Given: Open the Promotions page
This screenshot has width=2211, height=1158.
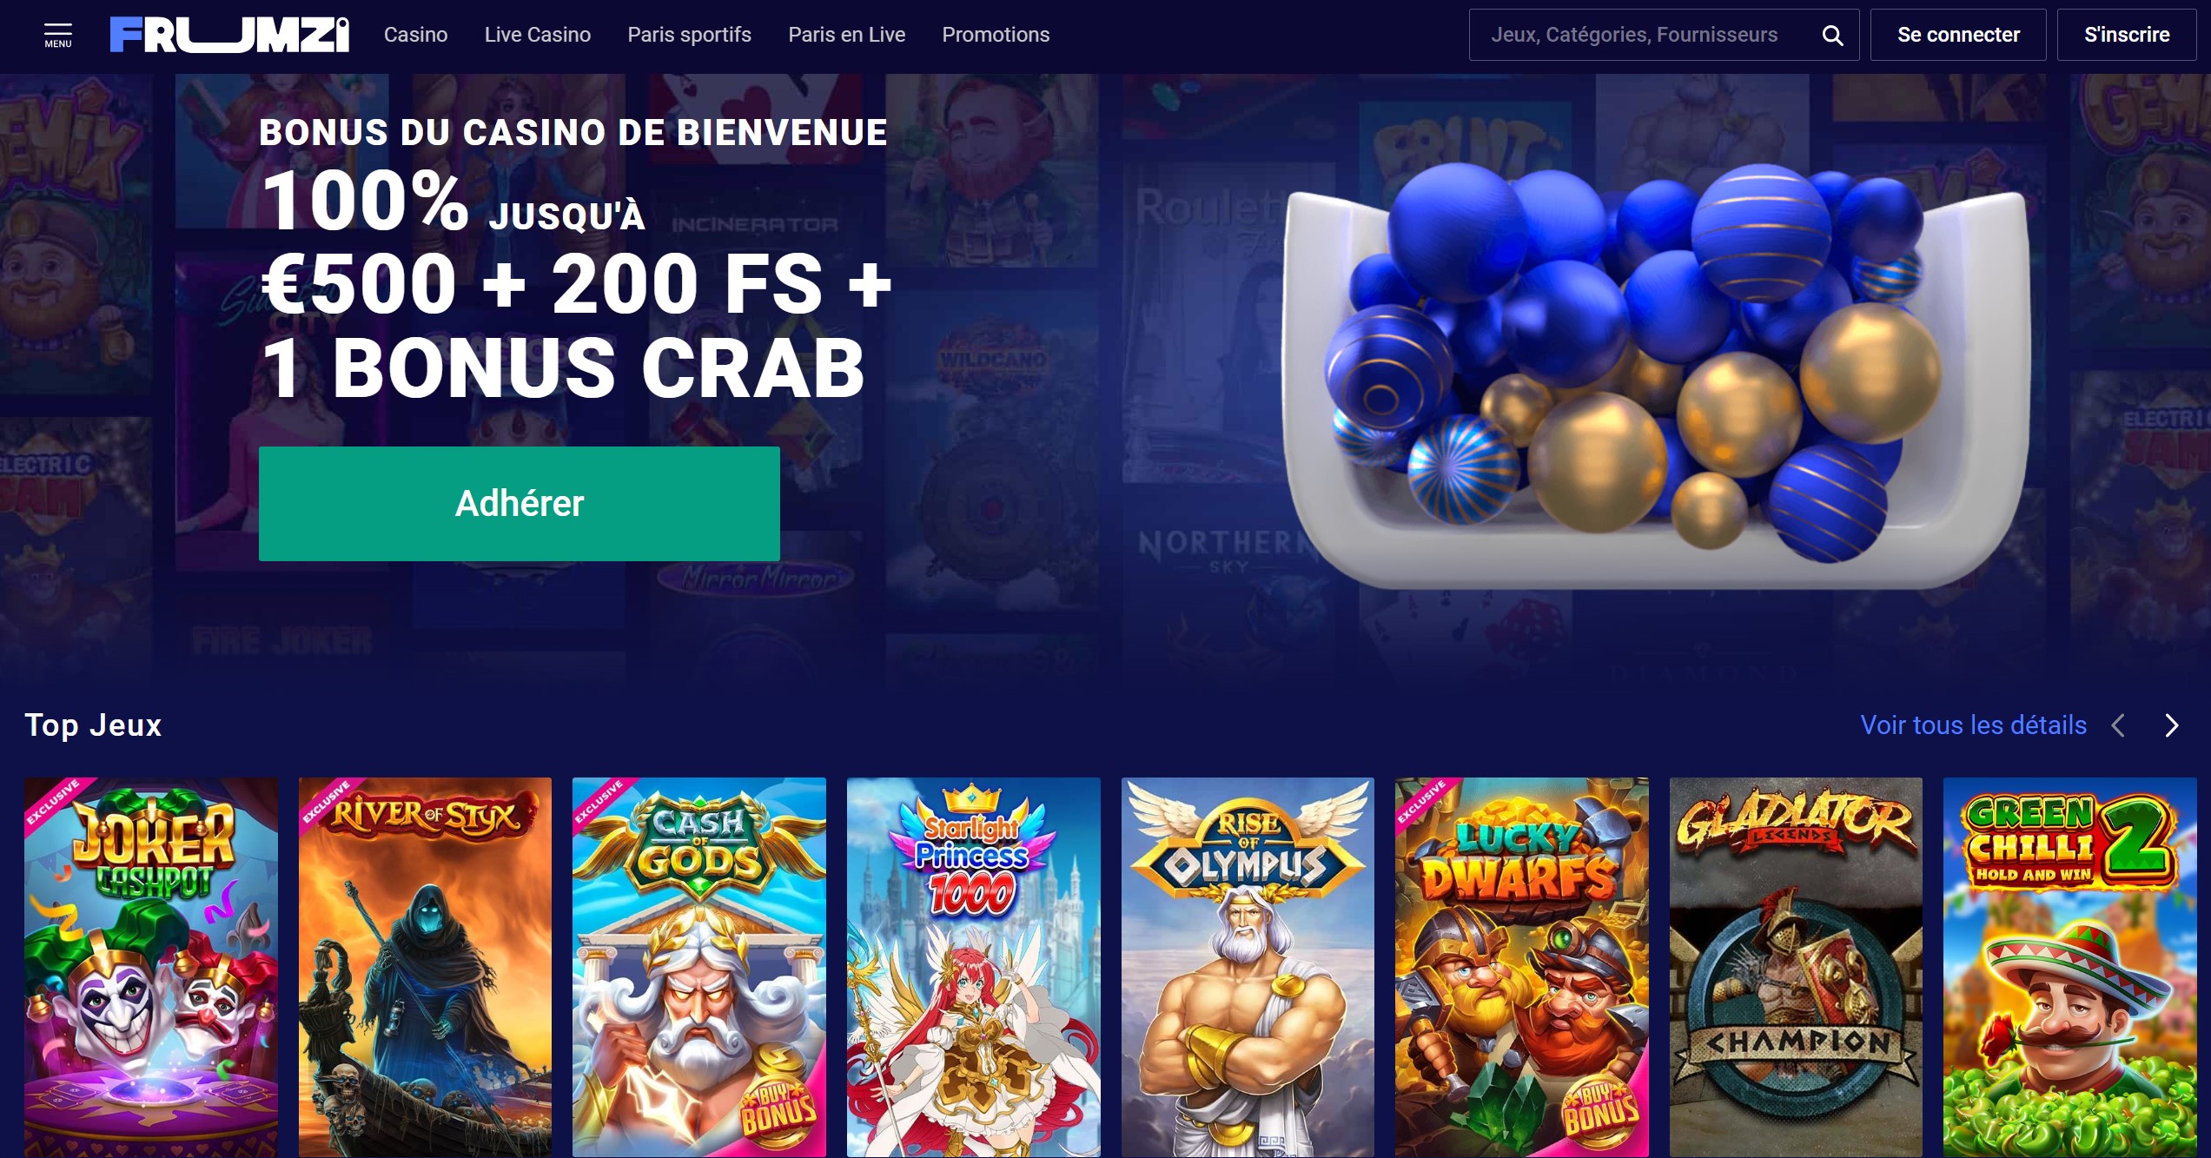Looking at the screenshot, I should point(996,35).
